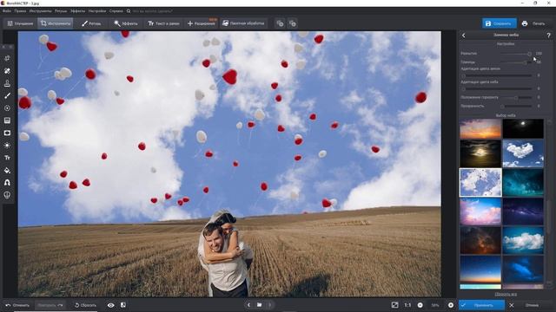The height and width of the screenshot is (312, 556).
Task: Switch to the Инструменты tab
Action: [x=55, y=23]
